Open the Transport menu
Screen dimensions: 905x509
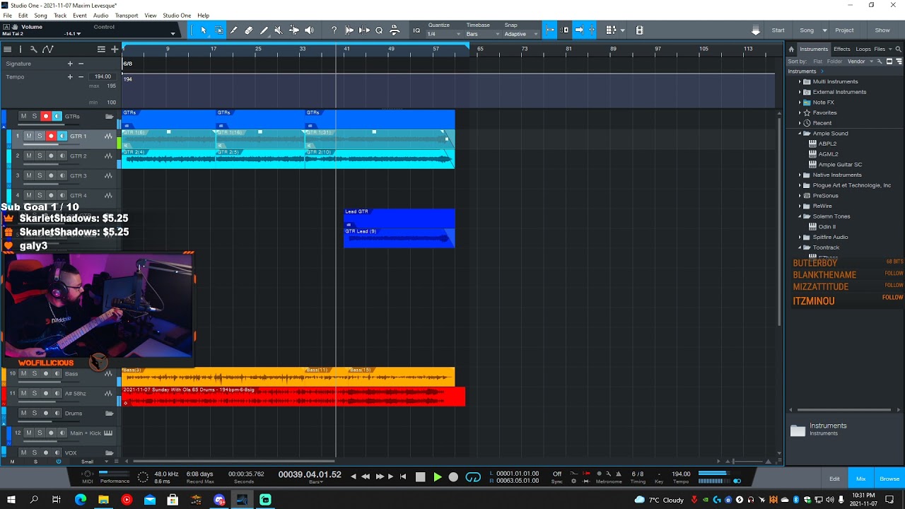point(127,16)
